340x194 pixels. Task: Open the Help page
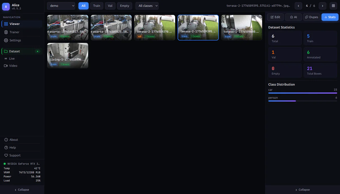[11, 147]
